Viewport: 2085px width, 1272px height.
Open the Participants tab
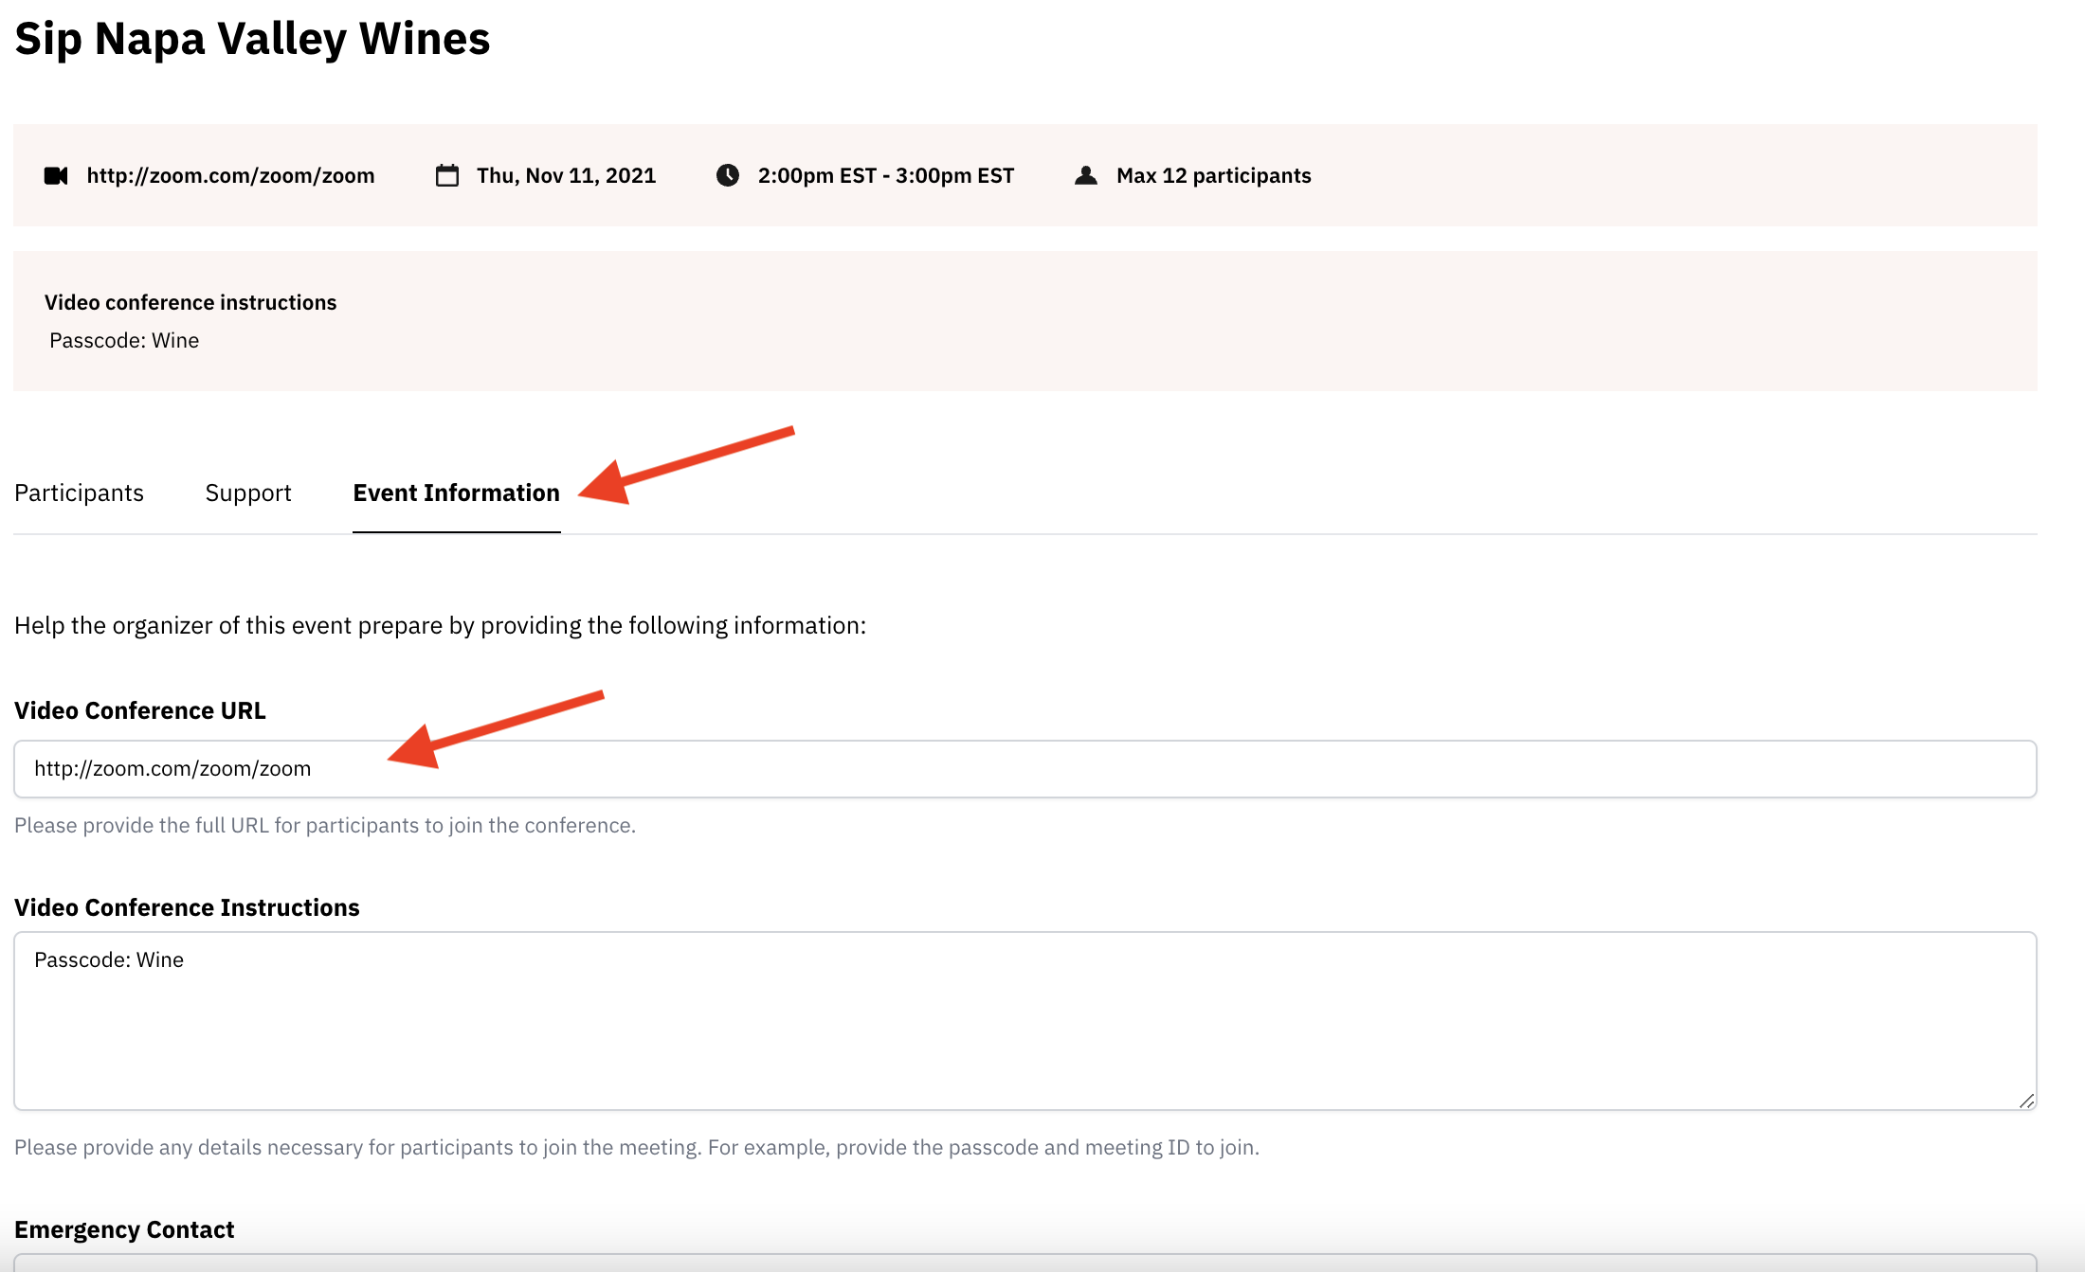pyautogui.click(x=79, y=493)
